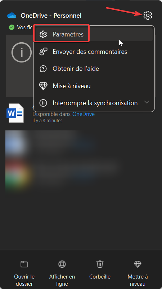The height and width of the screenshot is (289, 162).
Task: Click the feedback people icon
Action: coord(43,52)
